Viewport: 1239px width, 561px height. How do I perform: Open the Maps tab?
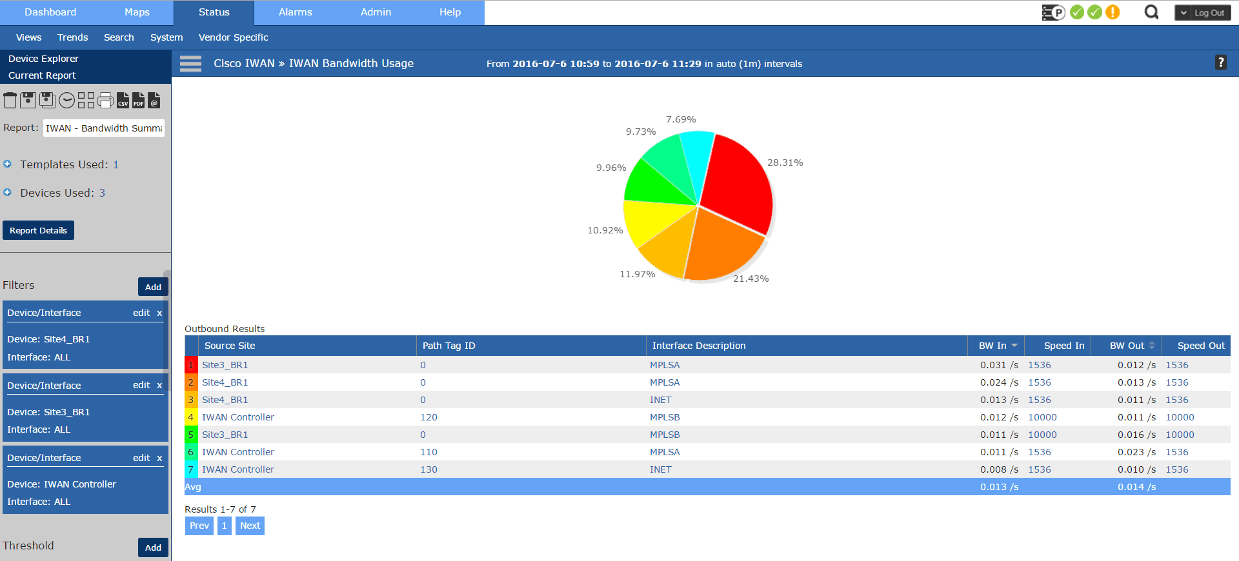pyautogui.click(x=137, y=12)
